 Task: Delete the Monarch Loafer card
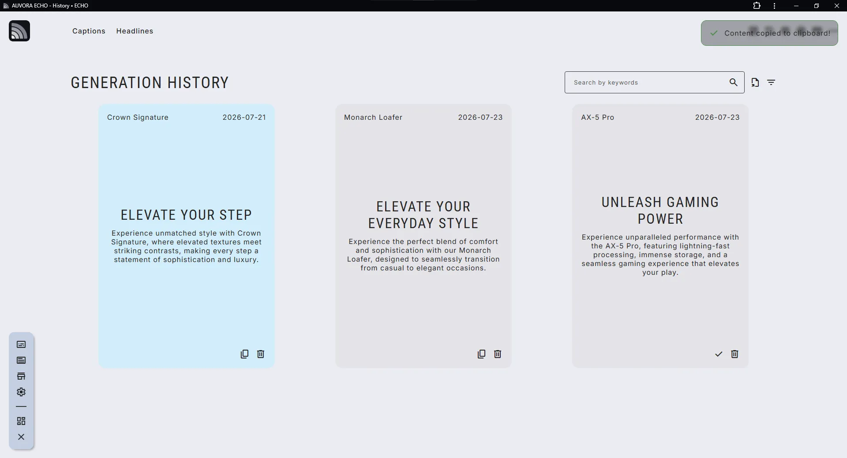[498, 354]
